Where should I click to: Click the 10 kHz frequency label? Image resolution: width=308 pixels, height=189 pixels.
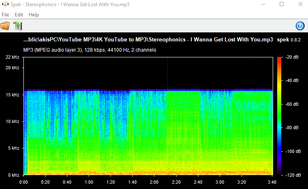[x=12, y=121]
